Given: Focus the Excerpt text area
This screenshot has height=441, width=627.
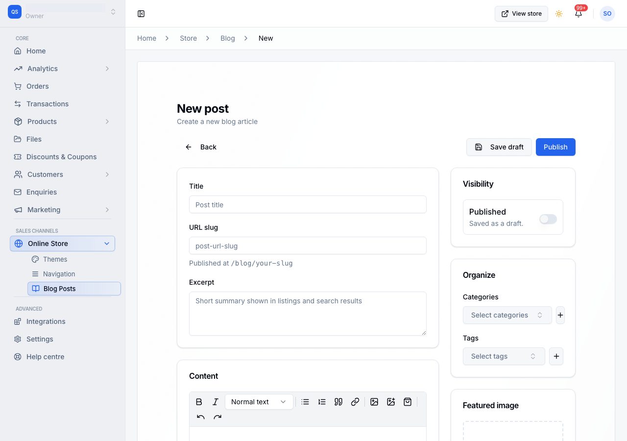Looking at the screenshot, I should click(308, 314).
